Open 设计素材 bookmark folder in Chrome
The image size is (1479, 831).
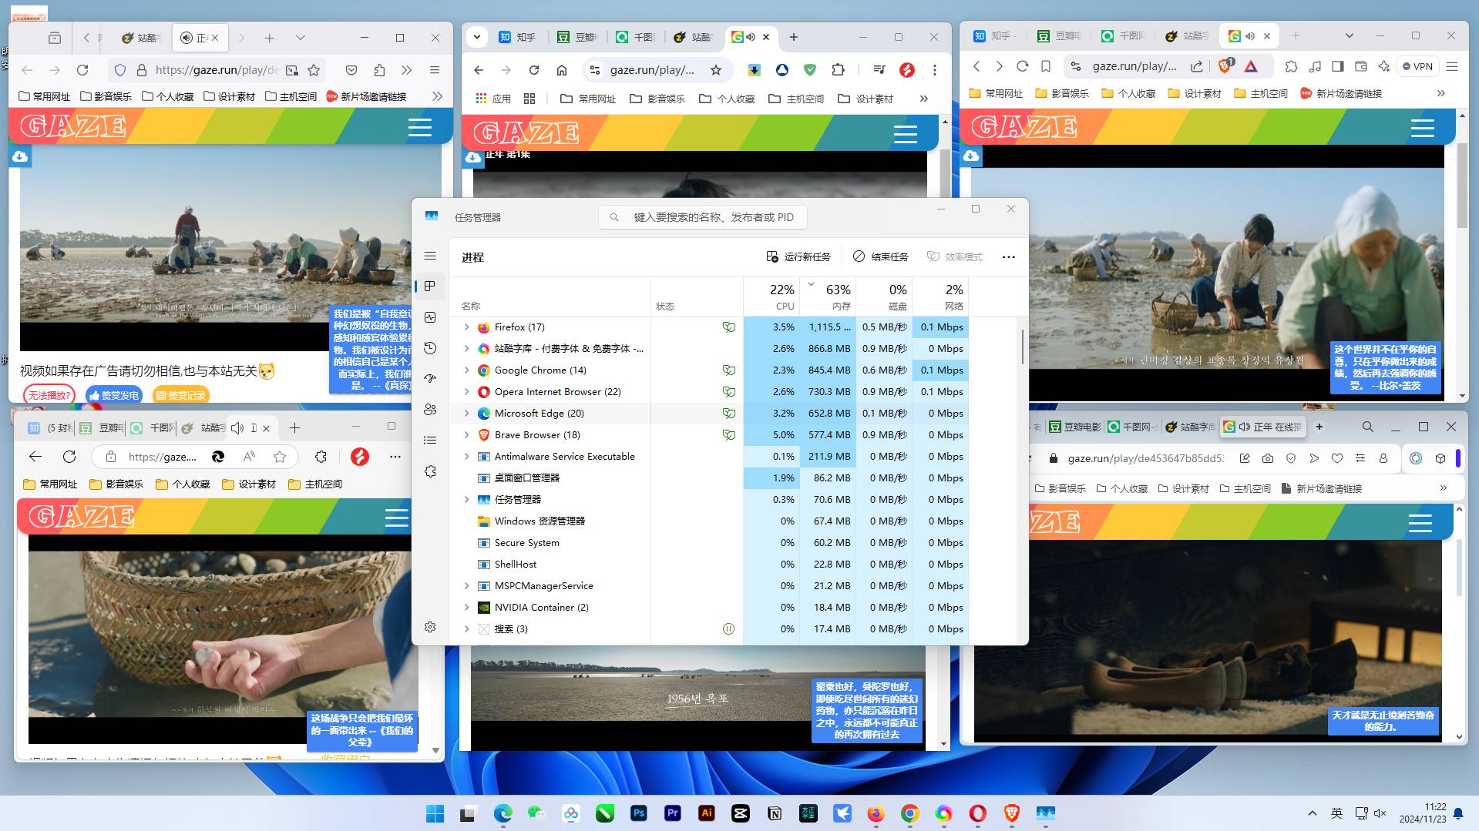866,99
